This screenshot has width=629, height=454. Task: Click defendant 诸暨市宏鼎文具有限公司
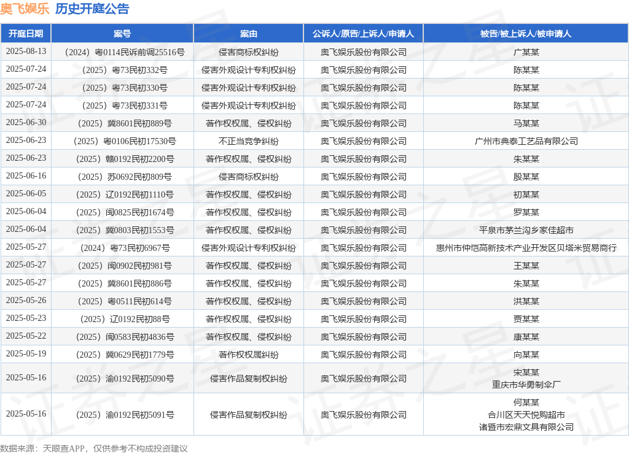(526, 427)
